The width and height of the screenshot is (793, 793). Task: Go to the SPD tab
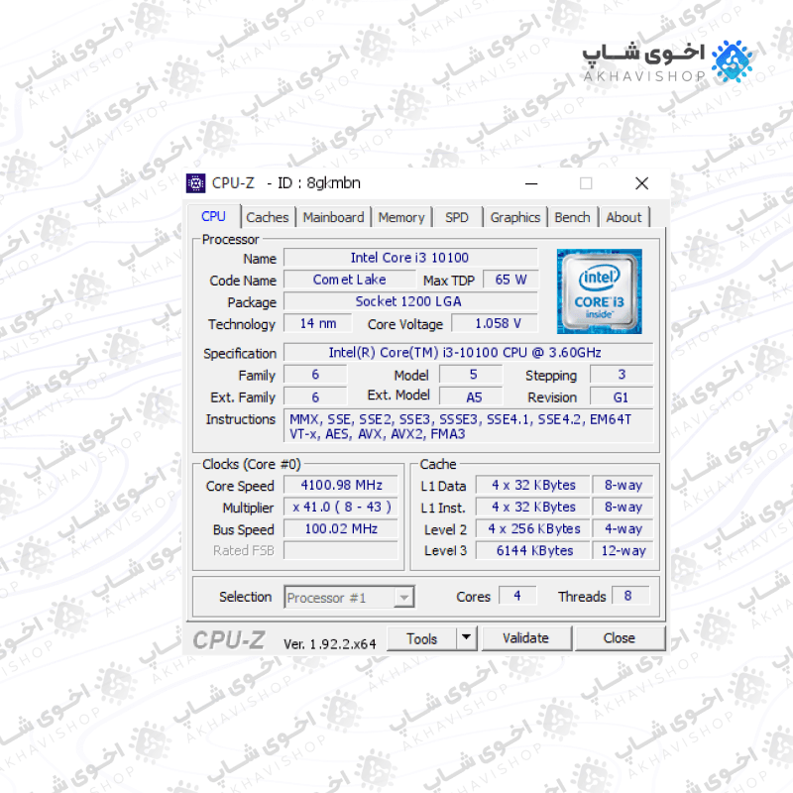457,217
